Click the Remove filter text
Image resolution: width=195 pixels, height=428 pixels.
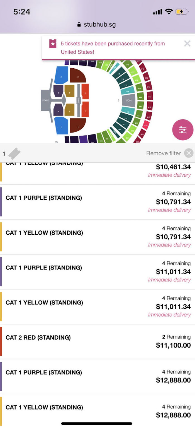163,153
